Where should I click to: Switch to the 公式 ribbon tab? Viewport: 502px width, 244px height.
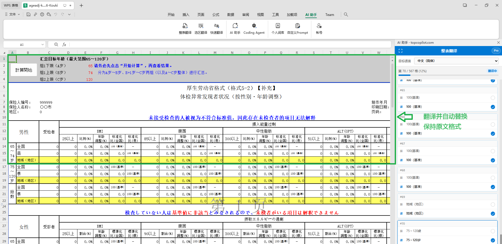216,15
